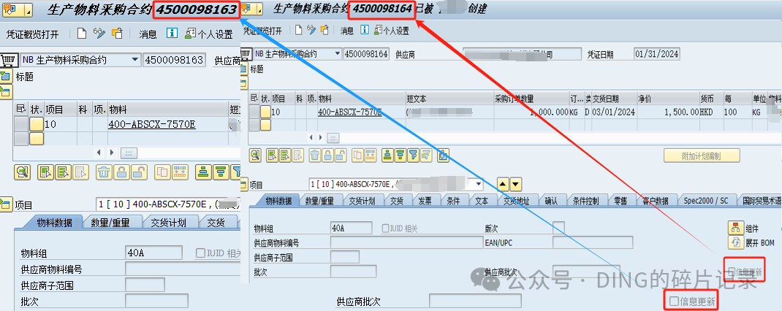Click next item down-arrow in 4500098164 window
Viewport: 782px width, 311px height.
coord(516,185)
